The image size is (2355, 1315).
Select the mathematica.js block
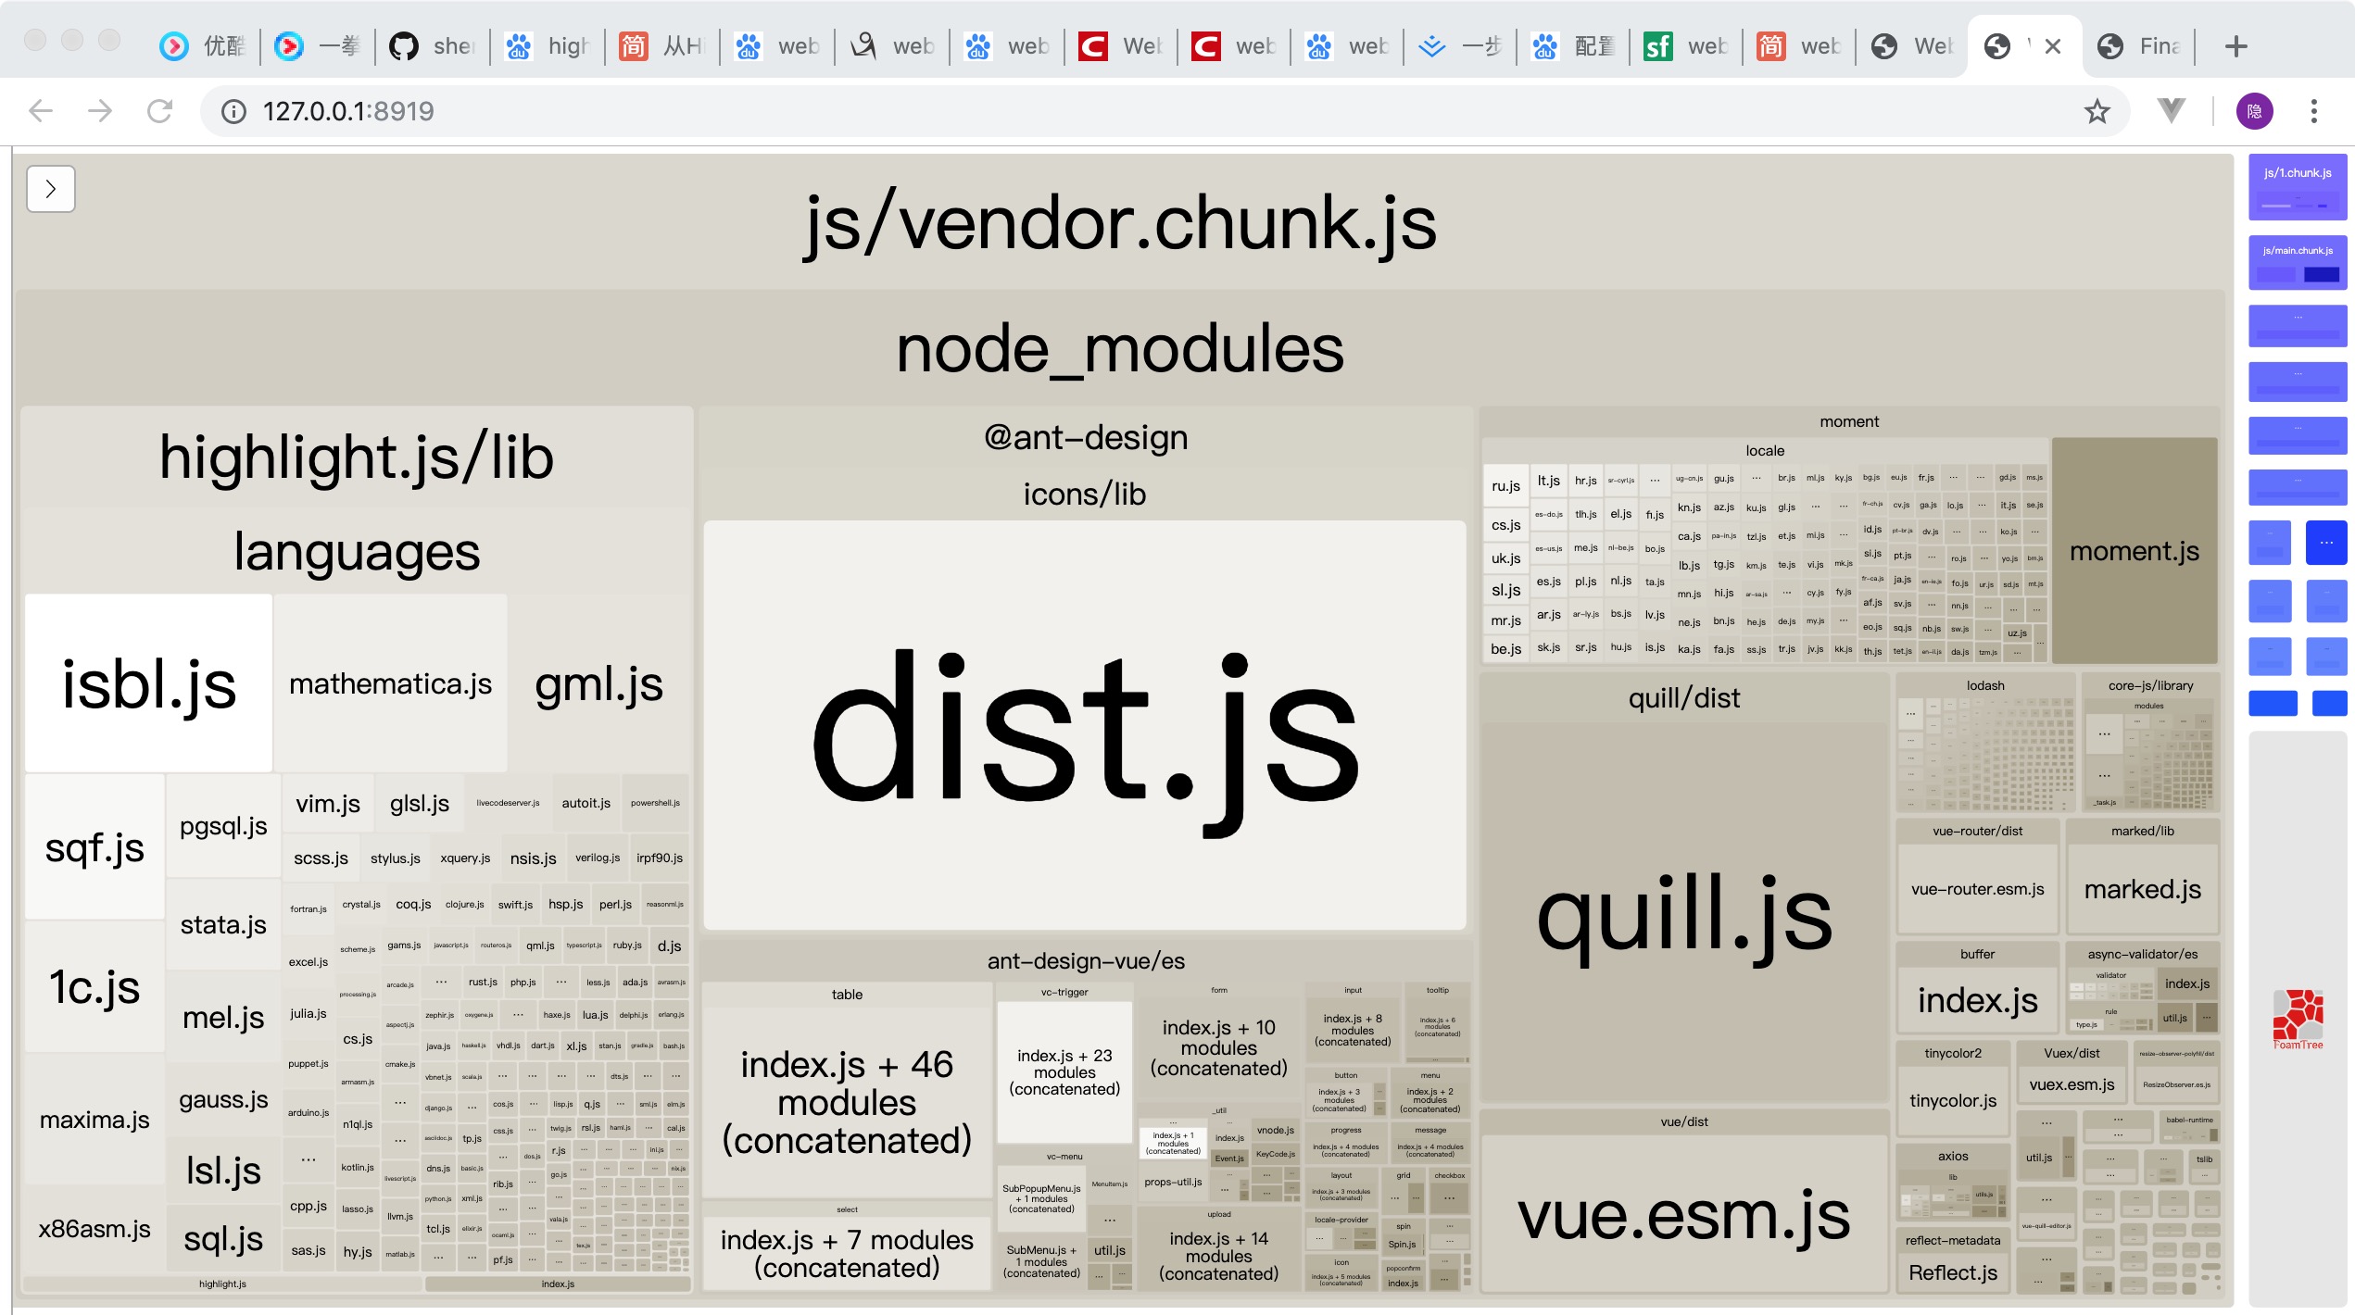click(390, 683)
